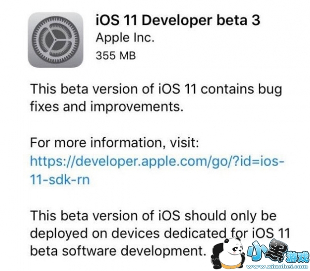
Task: Click the word 'software' in the last line
Action: (x=89, y=251)
